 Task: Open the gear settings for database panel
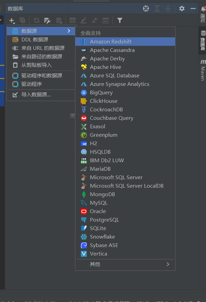[x=182, y=8]
